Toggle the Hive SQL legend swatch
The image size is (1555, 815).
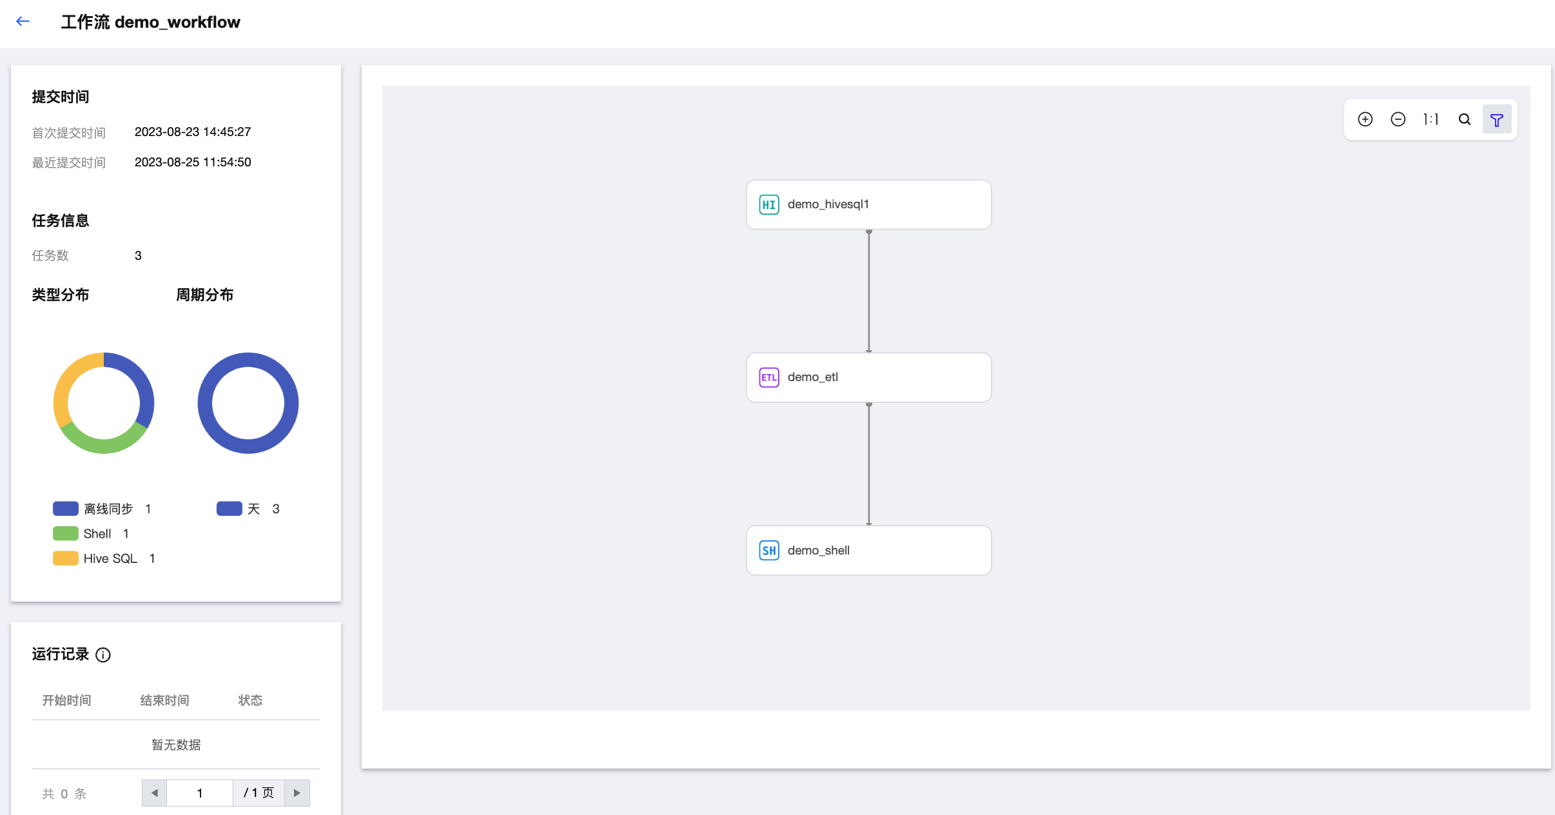pyautogui.click(x=66, y=558)
